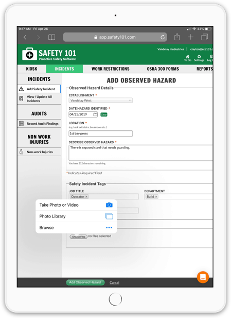231x318 pixels.
Task: Select Photo Library from popup menu
Action: (76, 216)
